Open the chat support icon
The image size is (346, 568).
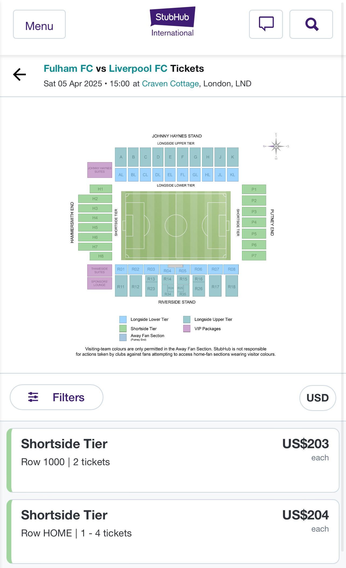[x=266, y=24]
